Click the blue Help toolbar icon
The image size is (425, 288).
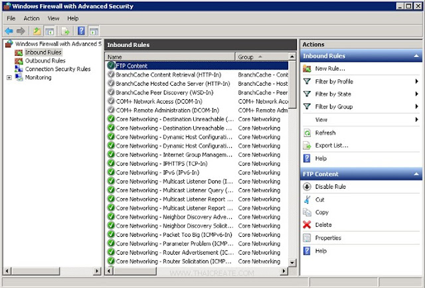click(81, 31)
